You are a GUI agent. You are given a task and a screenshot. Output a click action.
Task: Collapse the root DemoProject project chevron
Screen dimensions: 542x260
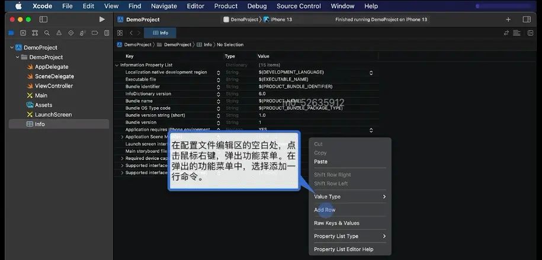tap(12, 48)
